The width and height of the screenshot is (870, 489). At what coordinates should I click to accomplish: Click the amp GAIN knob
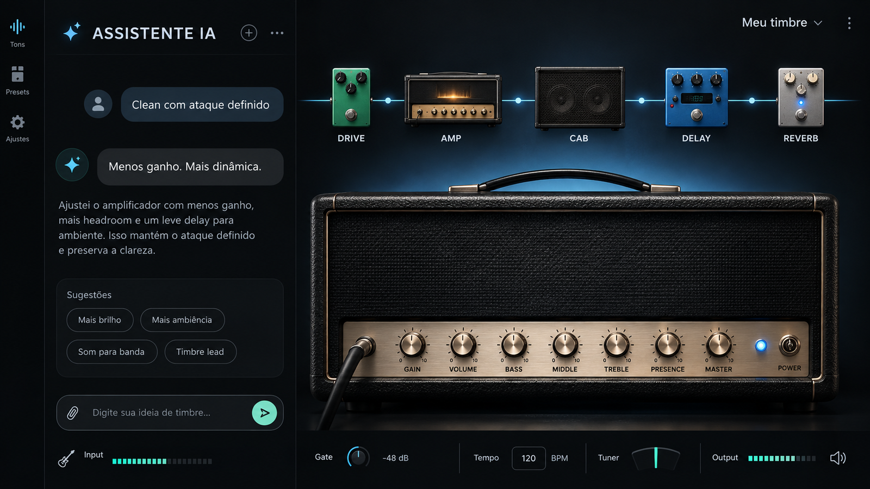(412, 345)
